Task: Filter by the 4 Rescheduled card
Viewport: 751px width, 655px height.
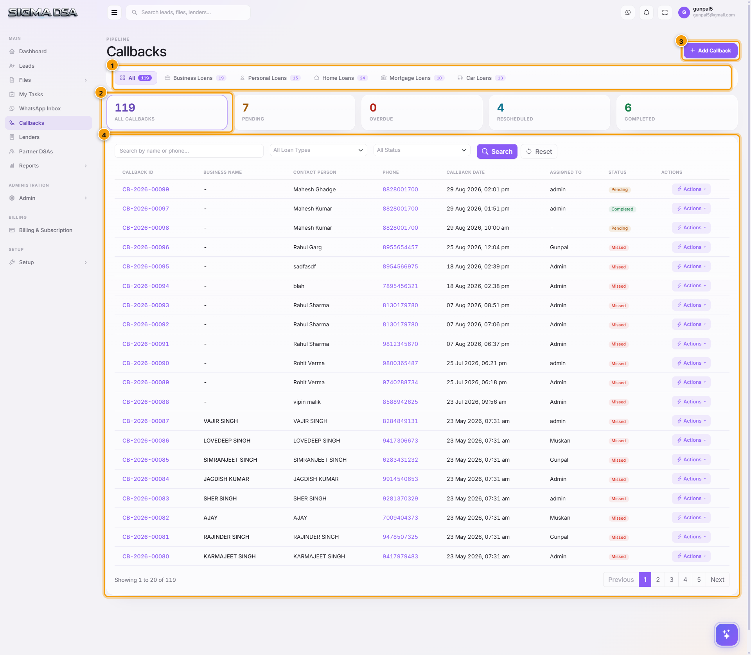Action: [550, 112]
